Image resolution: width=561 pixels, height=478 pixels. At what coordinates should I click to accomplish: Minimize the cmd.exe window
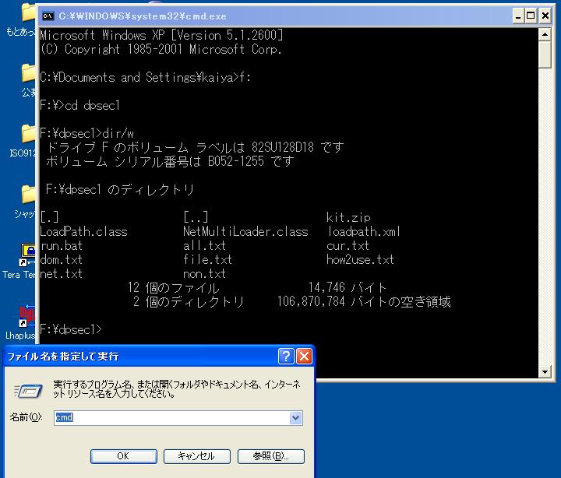[518, 16]
